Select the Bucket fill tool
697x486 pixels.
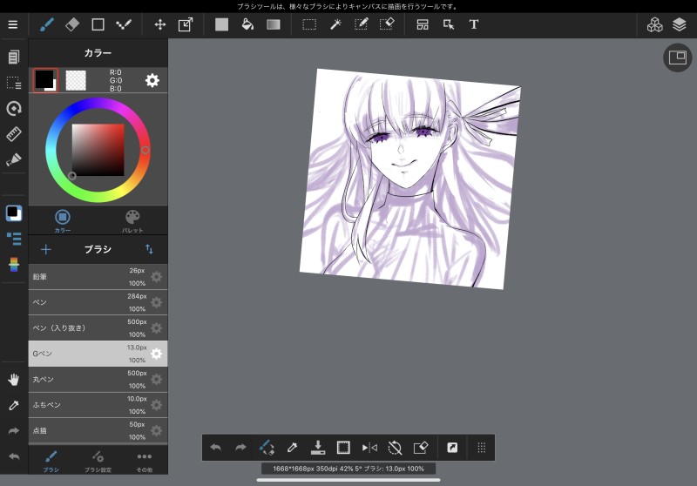pos(247,24)
